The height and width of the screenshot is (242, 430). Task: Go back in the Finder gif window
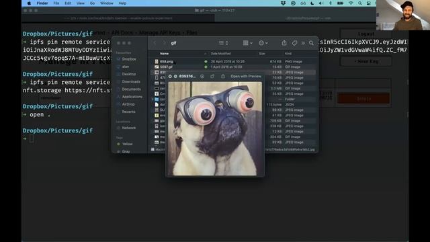point(155,43)
